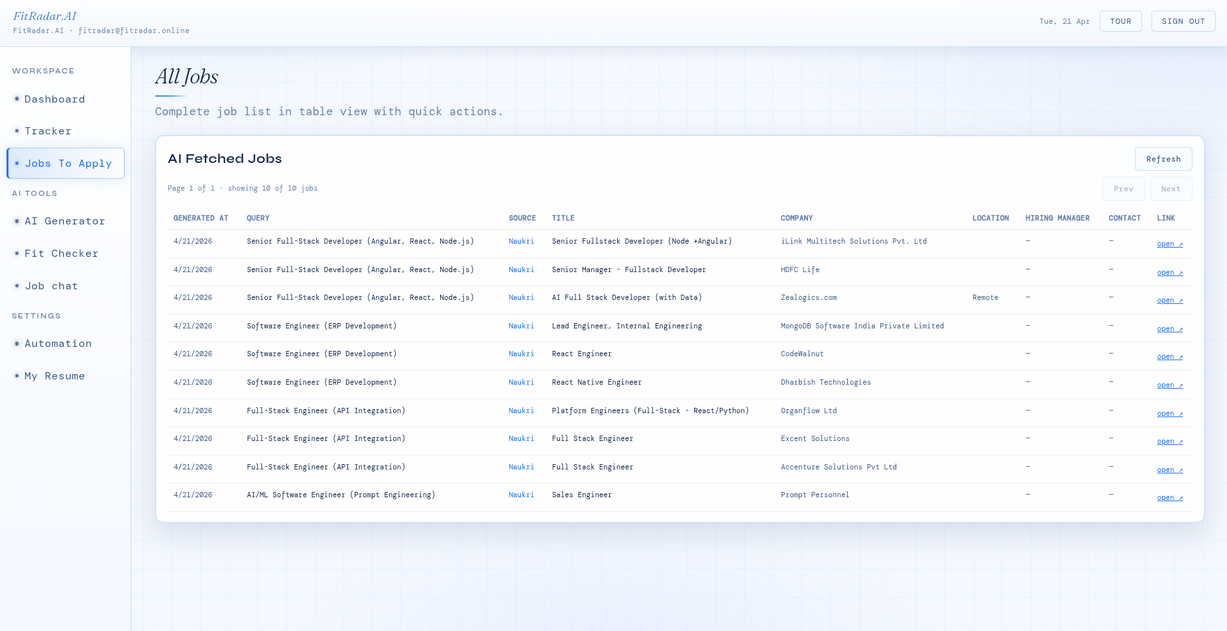This screenshot has width=1227, height=631.
Task: Click company 'HDFC Life'
Action: [x=800, y=269]
